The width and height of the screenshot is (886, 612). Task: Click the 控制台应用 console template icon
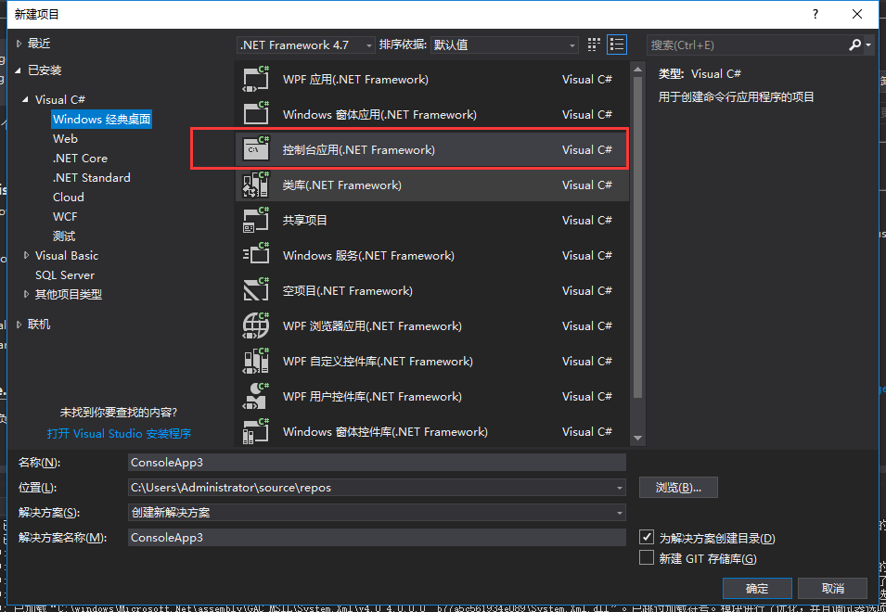(256, 149)
